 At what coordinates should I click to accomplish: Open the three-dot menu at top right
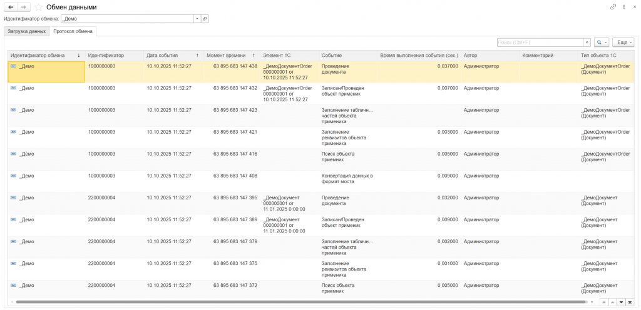coord(624,7)
